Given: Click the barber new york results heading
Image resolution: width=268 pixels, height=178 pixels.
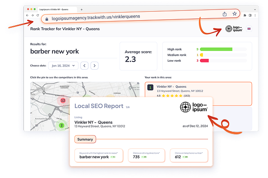Looking at the screenshot, I should tap(55, 51).
